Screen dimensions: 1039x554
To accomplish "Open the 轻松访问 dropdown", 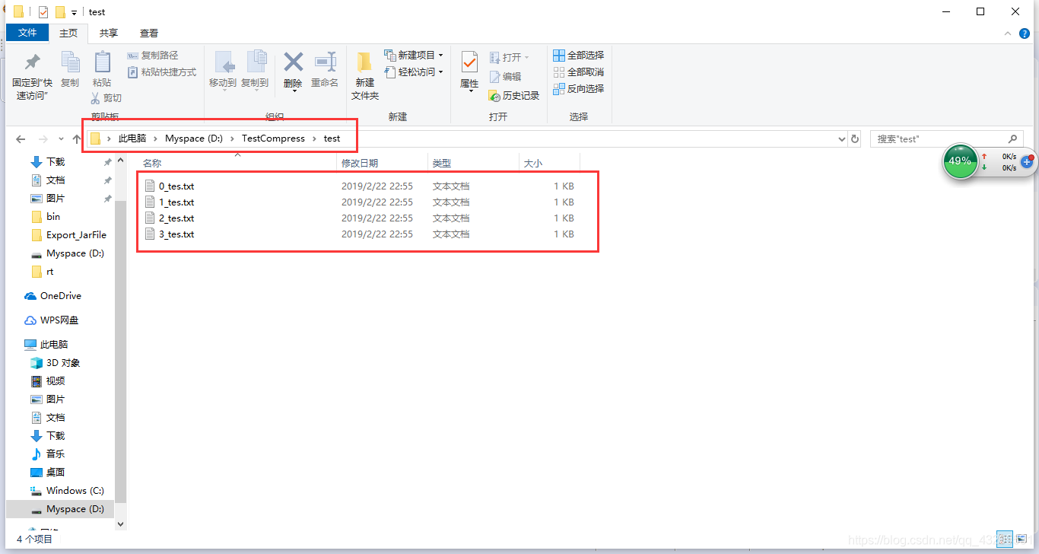I will coord(414,72).
